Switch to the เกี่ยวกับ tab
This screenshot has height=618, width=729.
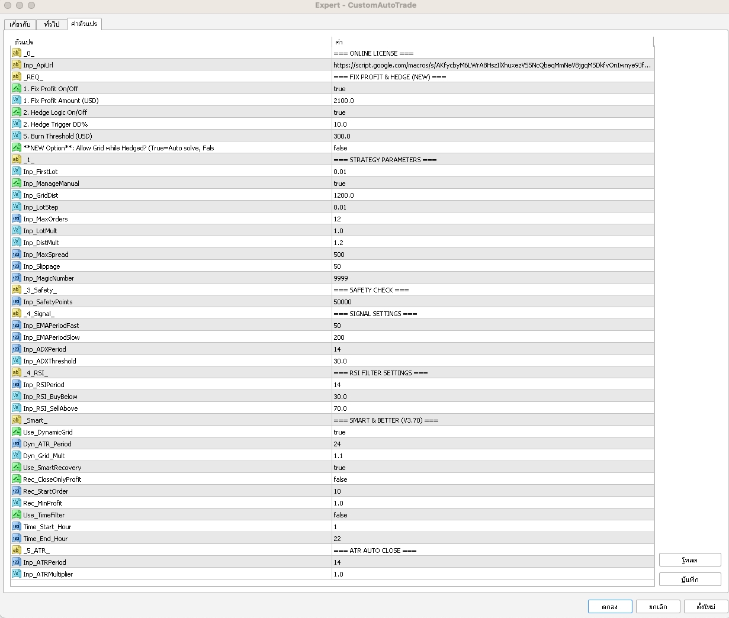(x=20, y=24)
